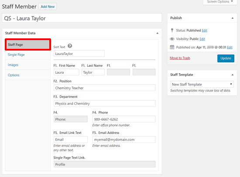Click the Email Address input field

pos(124,140)
